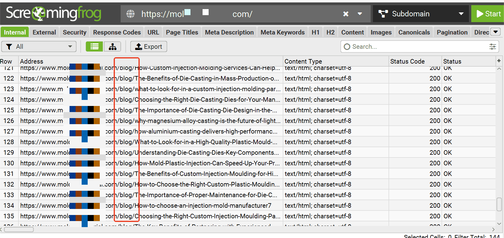Select the URL tab
Screen dimensions: 504x238
(153, 32)
